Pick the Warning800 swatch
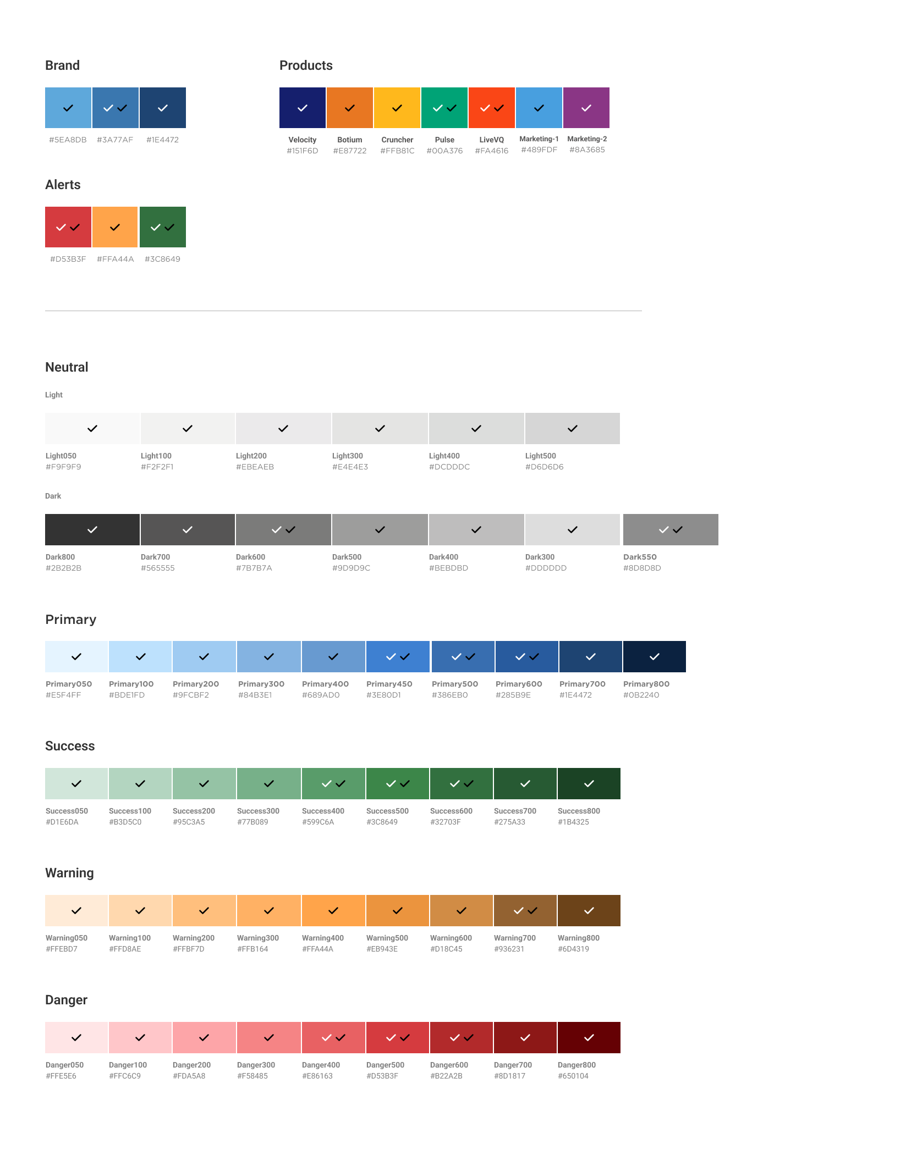The width and height of the screenshot is (917, 1150). pyautogui.click(x=589, y=910)
